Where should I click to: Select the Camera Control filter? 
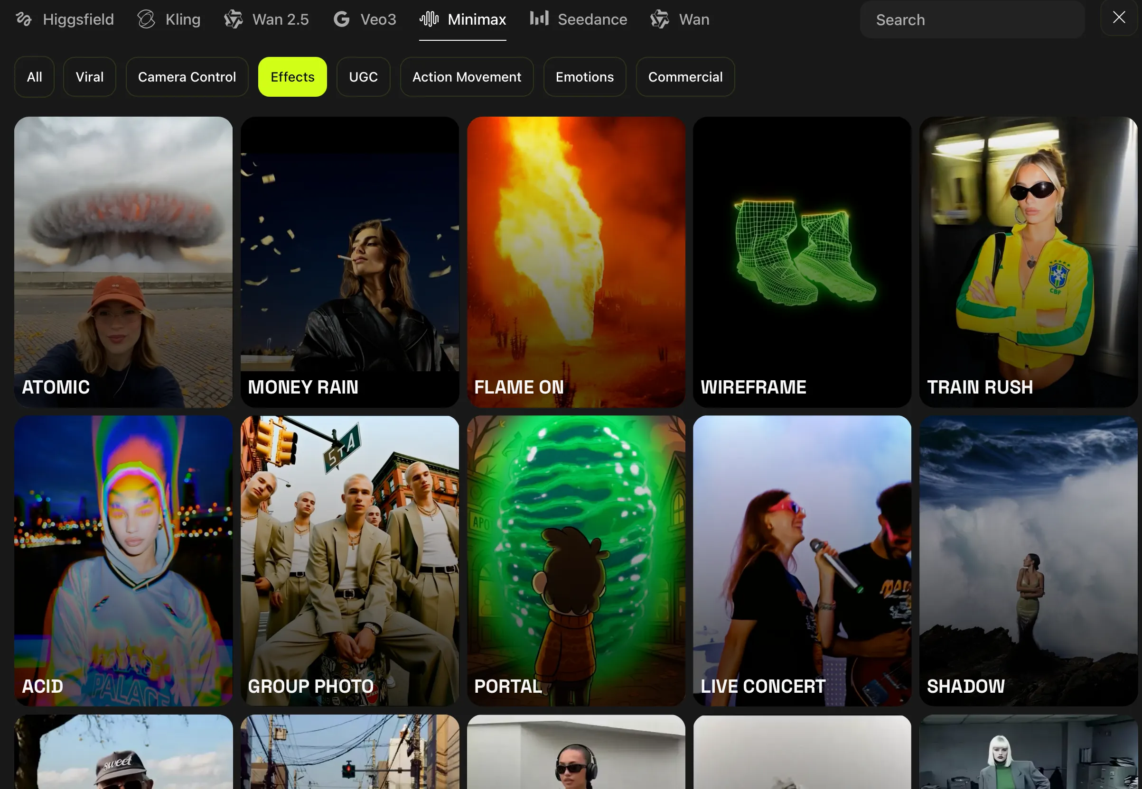187,77
